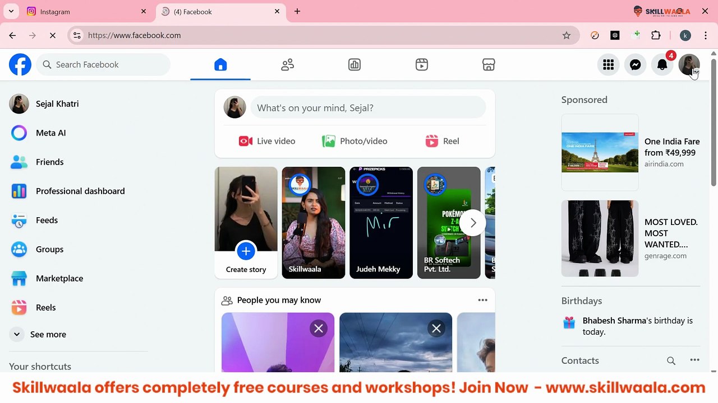This screenshot has height=403, width=718.
Task: Open Feeds from the left sidebar
Action: (x=79, y=221)
